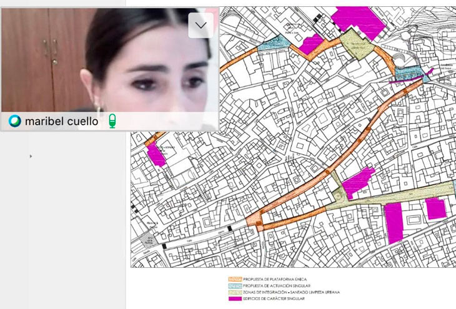This screenshot has width=456, height=309.
Task: Click the orange Plataforma Única legend swatch
Action: click(x=234, y=279)
